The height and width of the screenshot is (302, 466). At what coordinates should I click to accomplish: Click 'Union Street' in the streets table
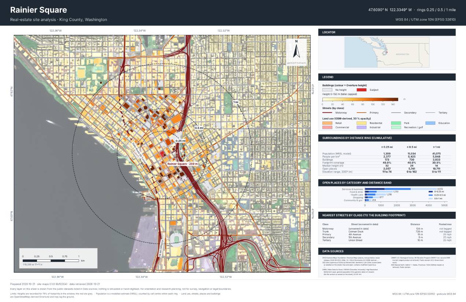coord(355,240)
